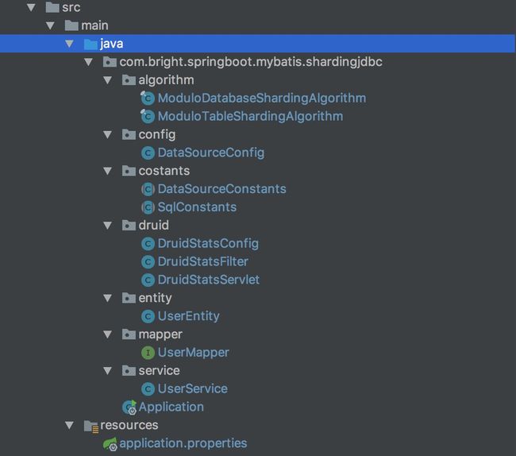516x456 pixels.
Task: Collapse the src folder arrow
Action: 31,7
